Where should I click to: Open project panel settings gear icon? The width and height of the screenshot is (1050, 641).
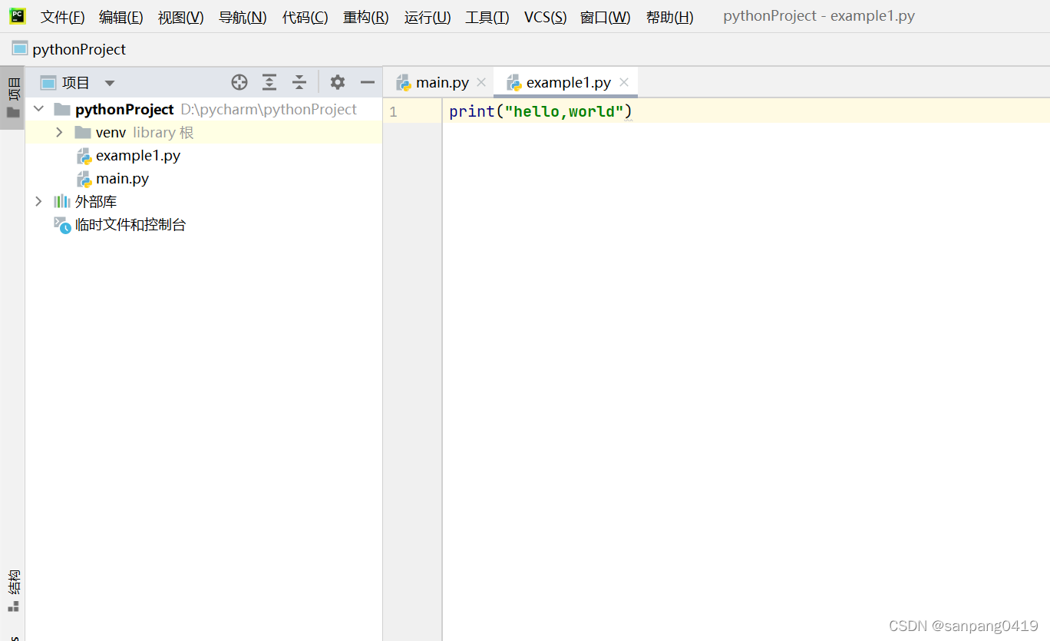338,82
